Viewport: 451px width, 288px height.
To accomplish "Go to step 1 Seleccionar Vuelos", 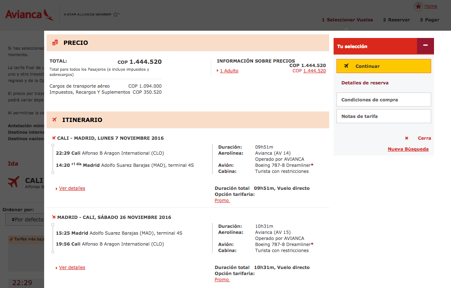I will (347, 20).
